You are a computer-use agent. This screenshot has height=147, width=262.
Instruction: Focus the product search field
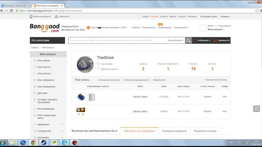pyautogui.click(x=117, y=40)
